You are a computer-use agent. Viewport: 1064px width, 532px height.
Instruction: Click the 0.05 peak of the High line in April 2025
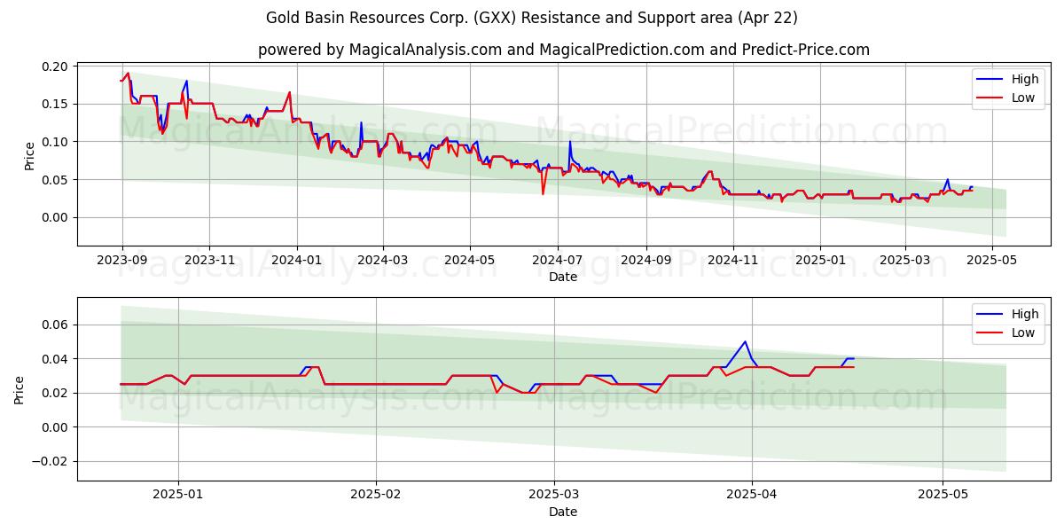pyautogui.click(x=745, y=341)
